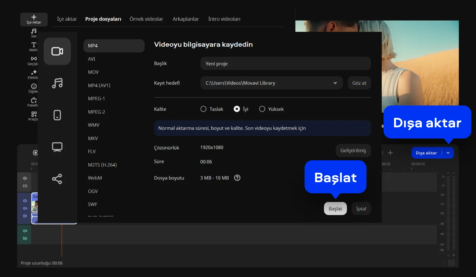Open the audio export category icon
This screenshot has height=277, width=476.
57,83
